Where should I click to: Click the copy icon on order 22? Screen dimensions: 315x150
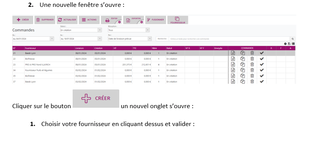pyautogui.click(x=242, y=59)
